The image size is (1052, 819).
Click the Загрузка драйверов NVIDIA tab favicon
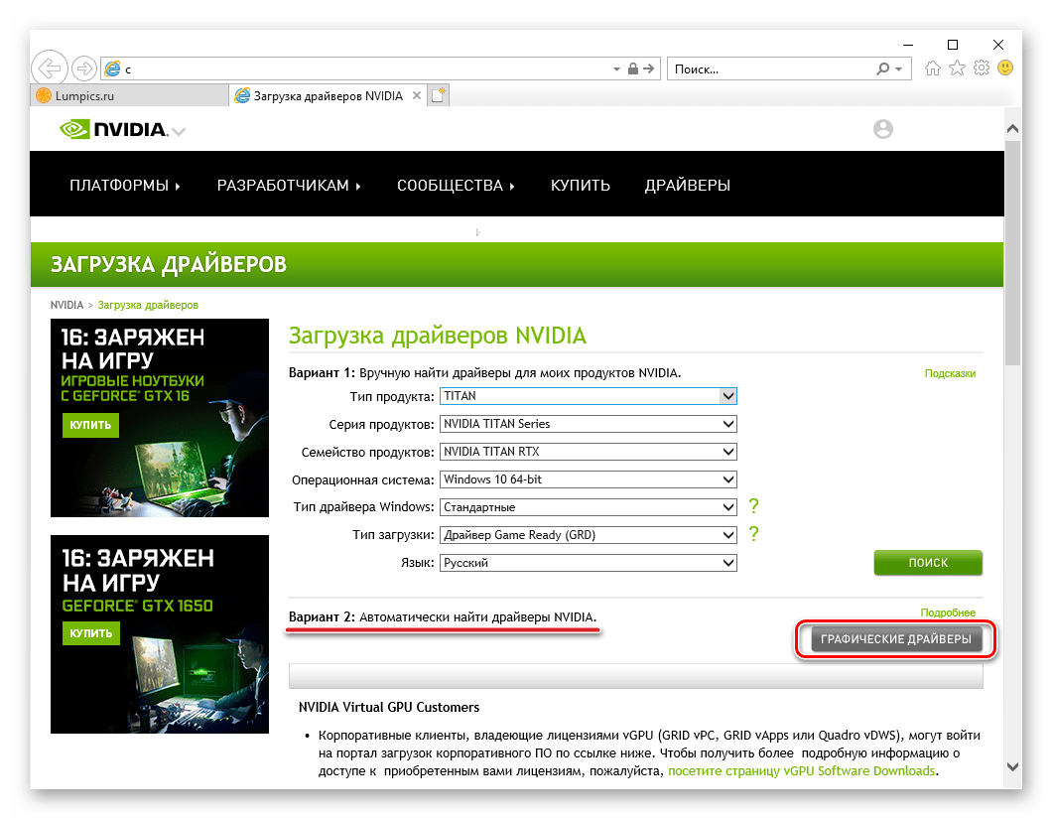(x=242, y=95)
